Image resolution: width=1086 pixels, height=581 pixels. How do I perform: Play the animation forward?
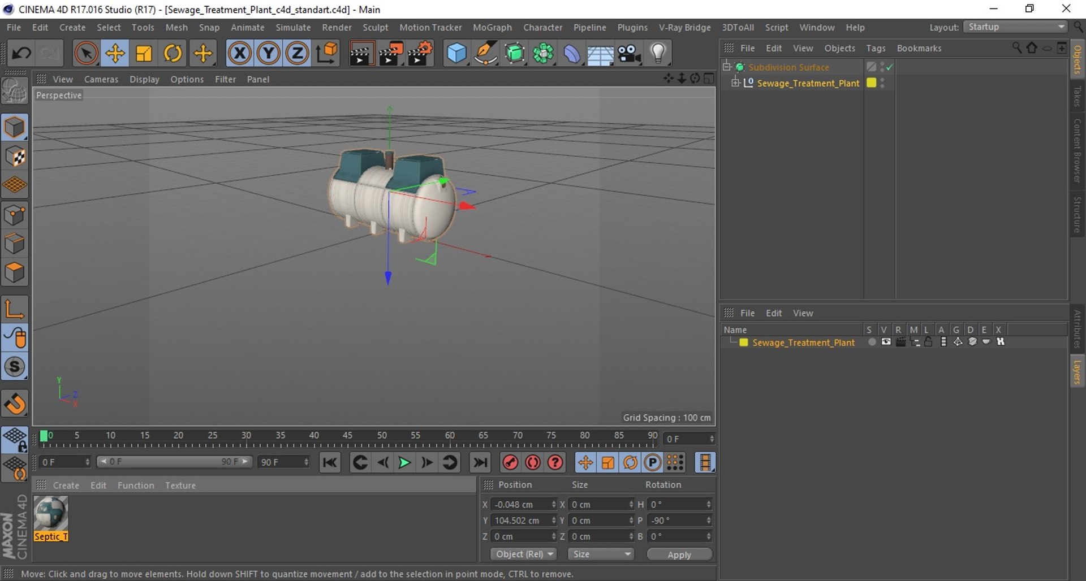[x=404, y=463]
